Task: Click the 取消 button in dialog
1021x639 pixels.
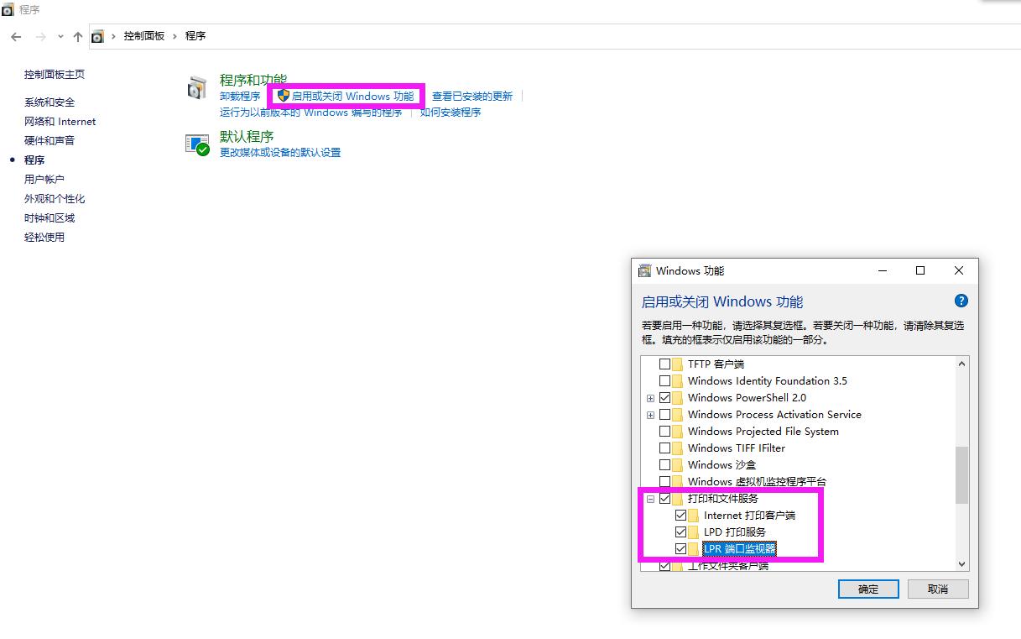Action: click(938, 589)
